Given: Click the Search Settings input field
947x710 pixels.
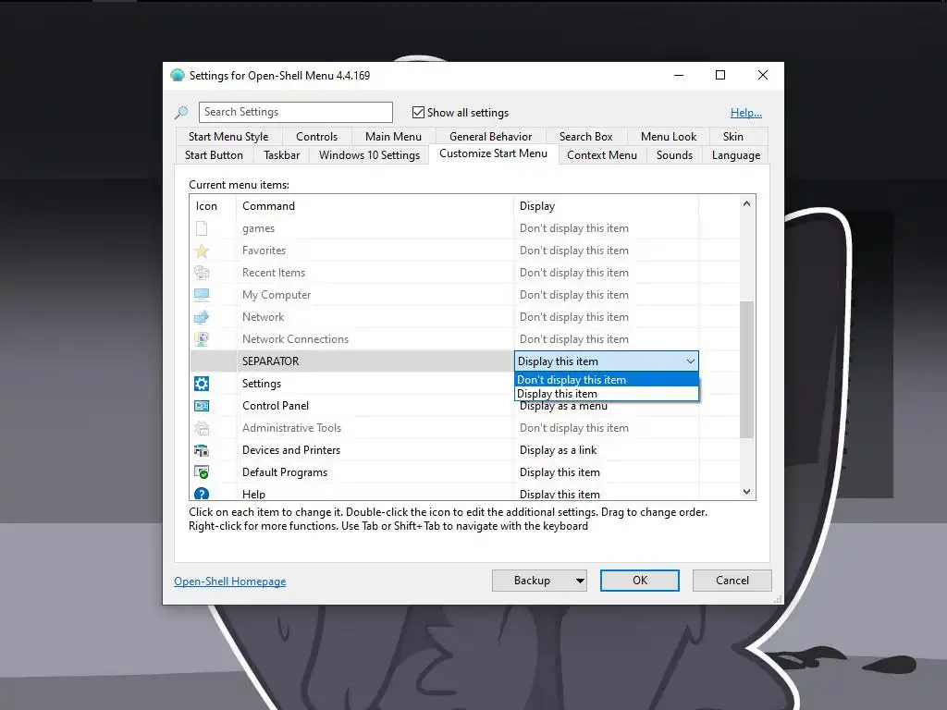Looking at the screenshot, I should pyautogui.click(x=295, y=112).
